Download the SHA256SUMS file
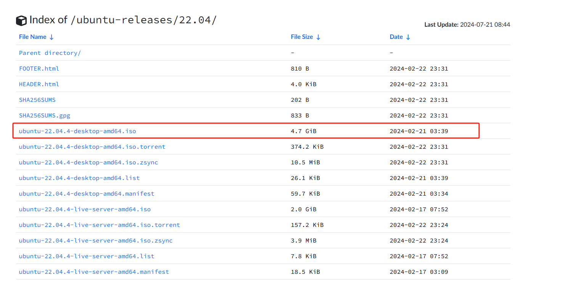Screen dimensions: 563x286 [37, 100]
